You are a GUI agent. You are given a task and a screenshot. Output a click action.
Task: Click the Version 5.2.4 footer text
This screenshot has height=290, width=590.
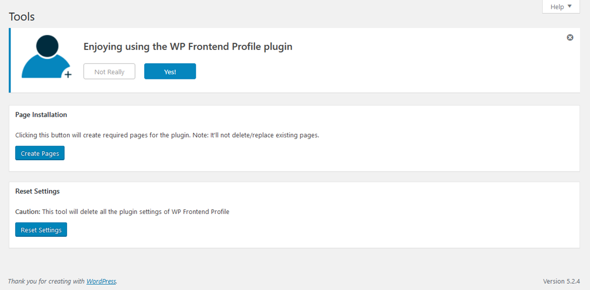click(x=561, y=281)
